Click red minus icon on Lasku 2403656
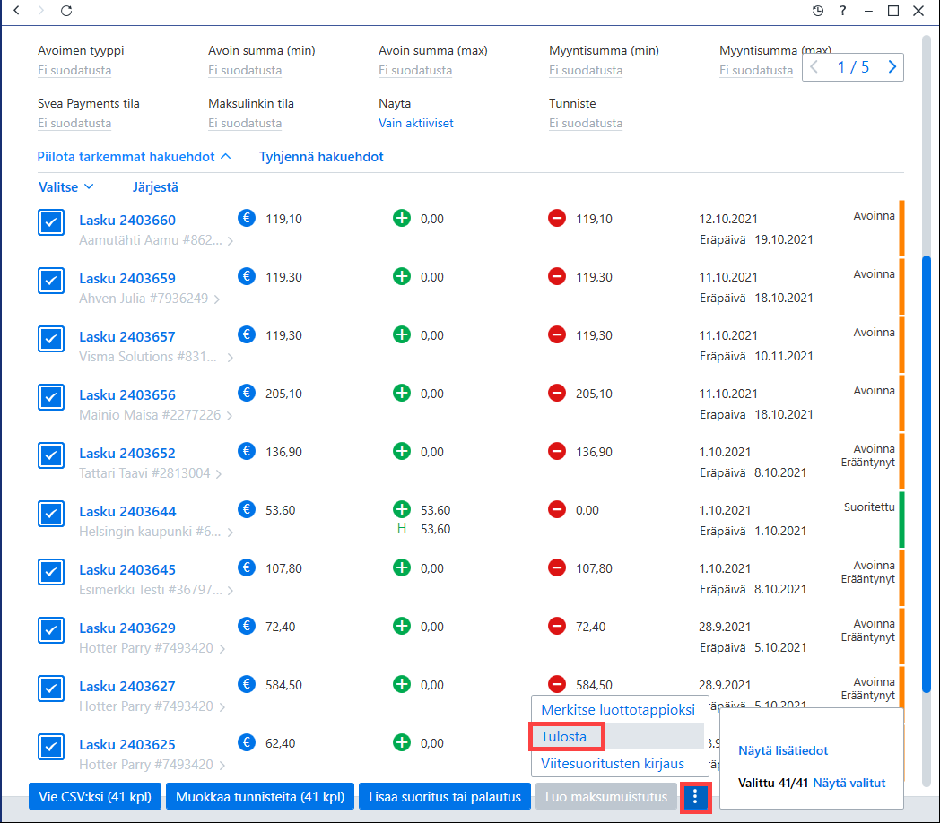 [x=557, y=394]
